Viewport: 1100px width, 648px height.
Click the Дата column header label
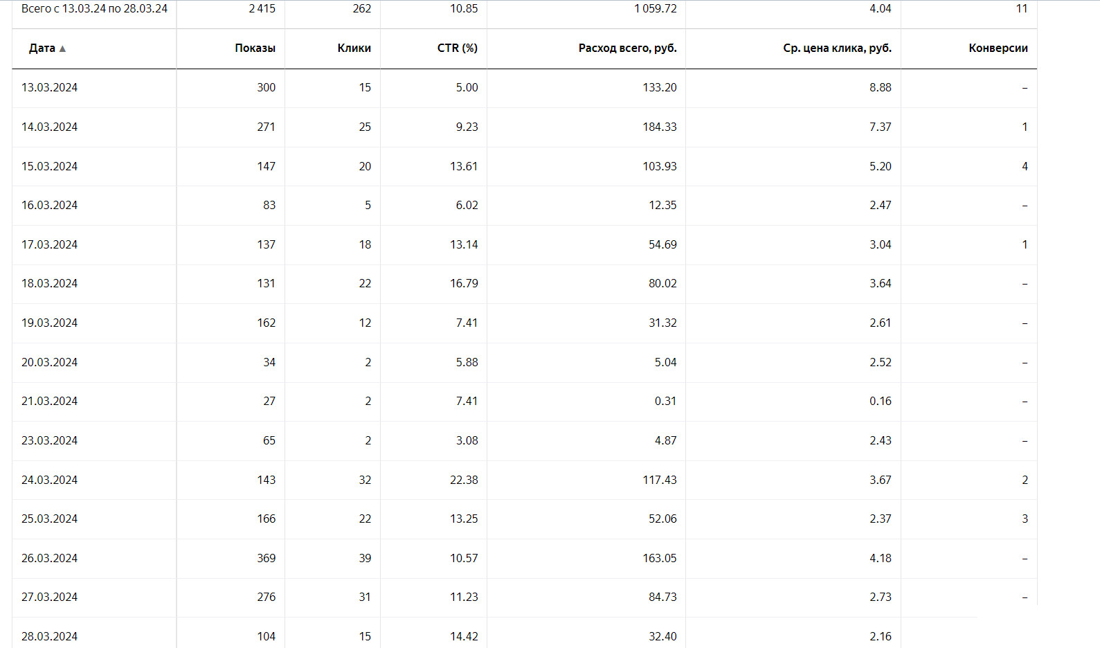pos(42,48)
